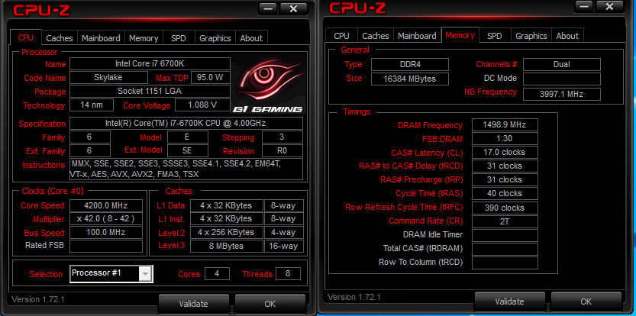
Task: Click the Command Rate value 2T
Action: (505, 221)
